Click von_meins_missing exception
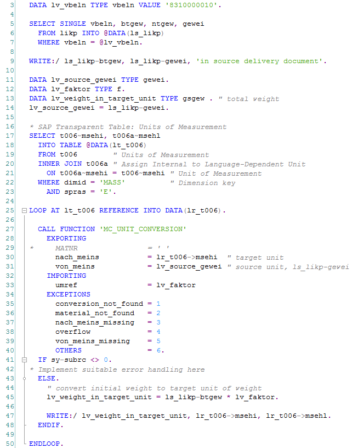 (93, 341)
